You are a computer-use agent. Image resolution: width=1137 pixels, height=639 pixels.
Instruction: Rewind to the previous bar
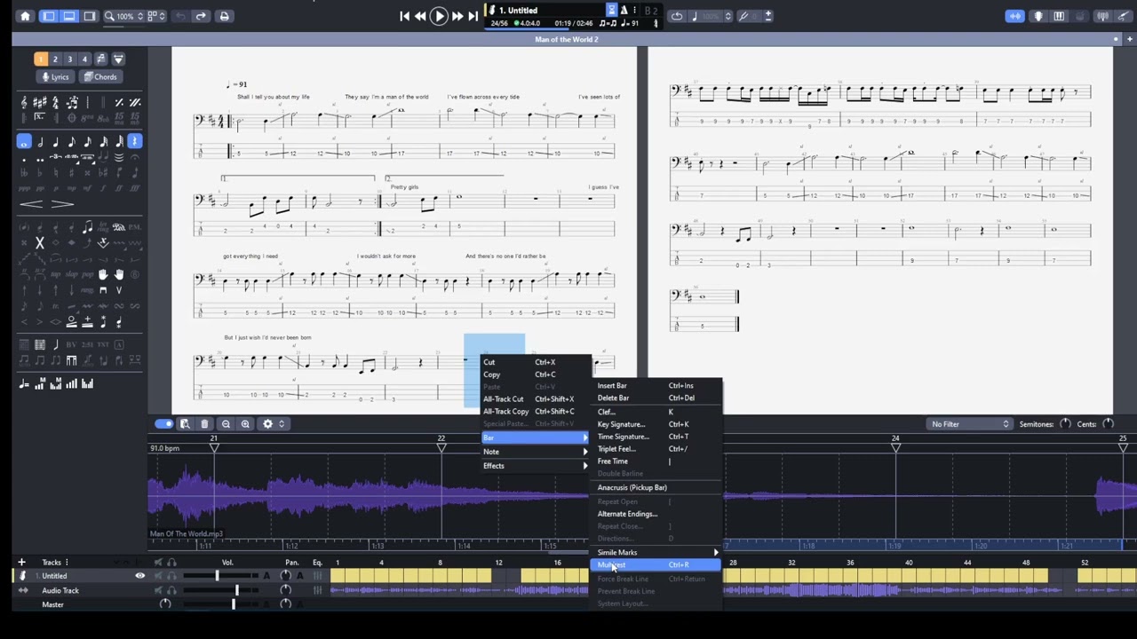[x=420, y=16]
